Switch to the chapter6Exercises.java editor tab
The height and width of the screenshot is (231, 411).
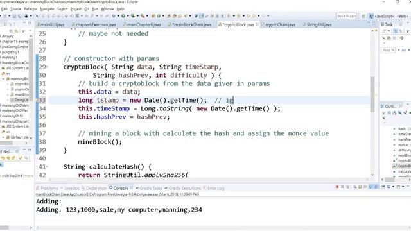coord(94,24)
